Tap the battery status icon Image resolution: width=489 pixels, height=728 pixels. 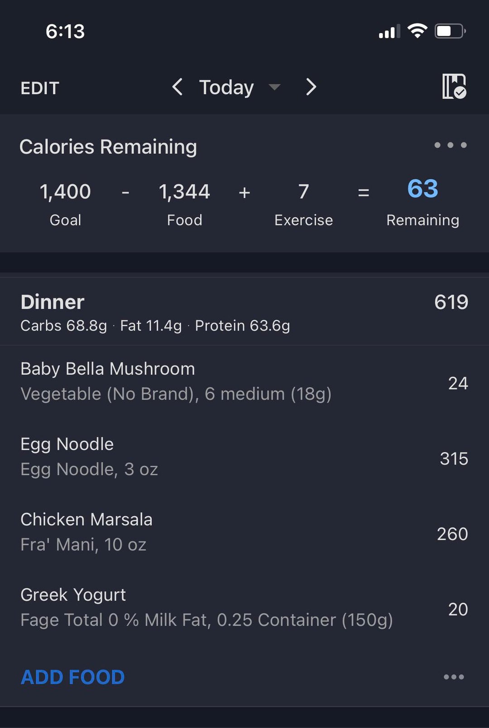450,31
